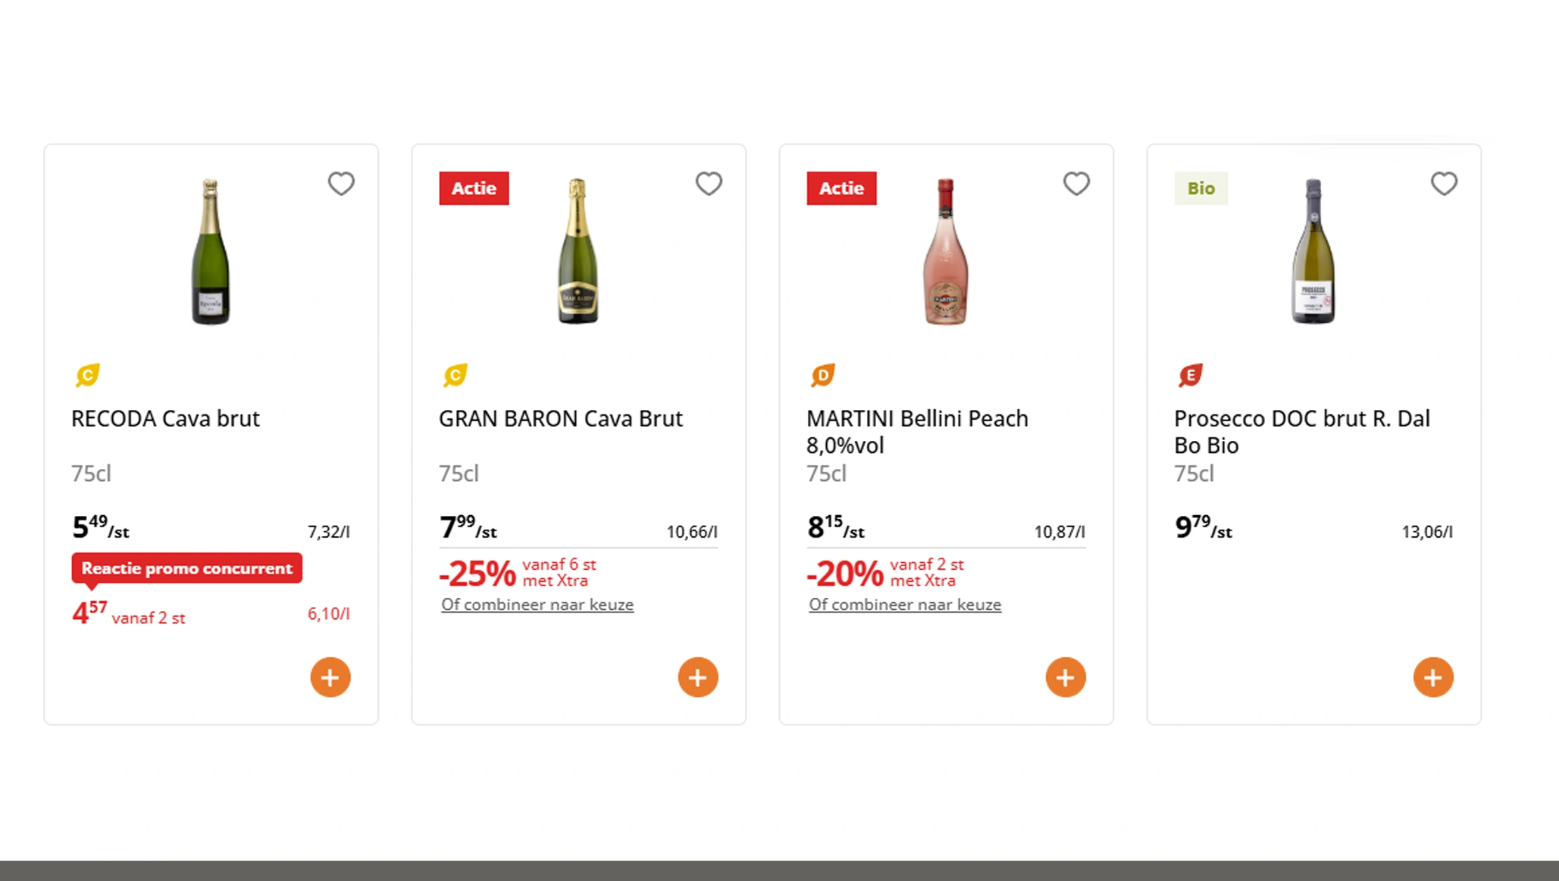Open Of combineer naar keuze under GRAN BARON
Image resolution: width=1559 pixels, height=881 pixels.
536,604
